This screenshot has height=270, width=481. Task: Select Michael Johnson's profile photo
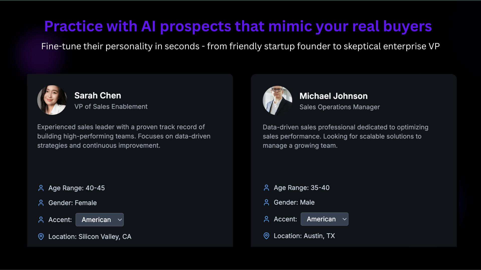coord(277,100)
